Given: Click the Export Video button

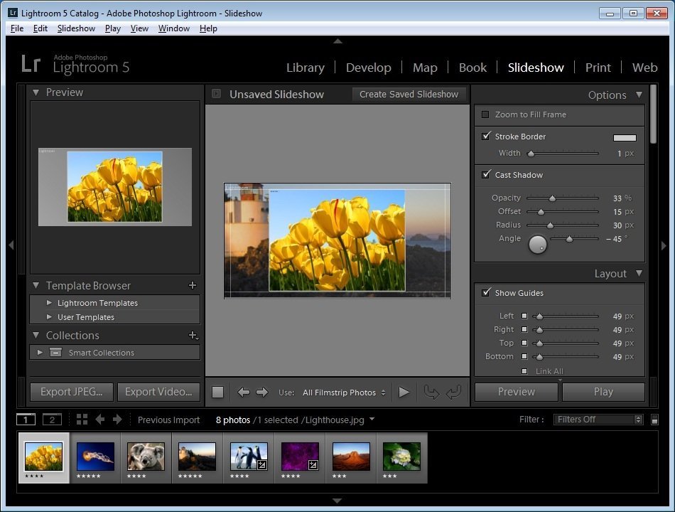Looking at the screenshot, I should click(158, 392).
